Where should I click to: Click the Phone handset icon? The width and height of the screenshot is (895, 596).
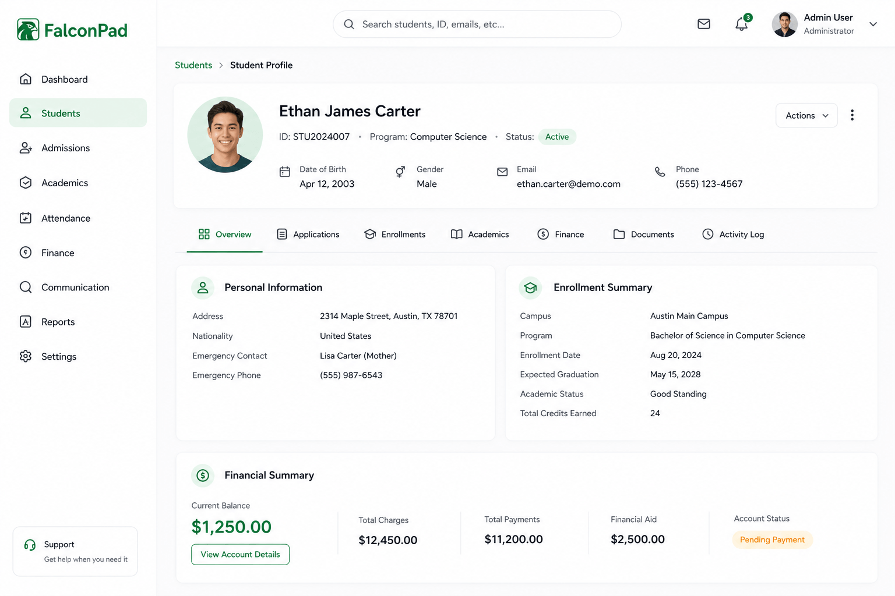point(660,172)
